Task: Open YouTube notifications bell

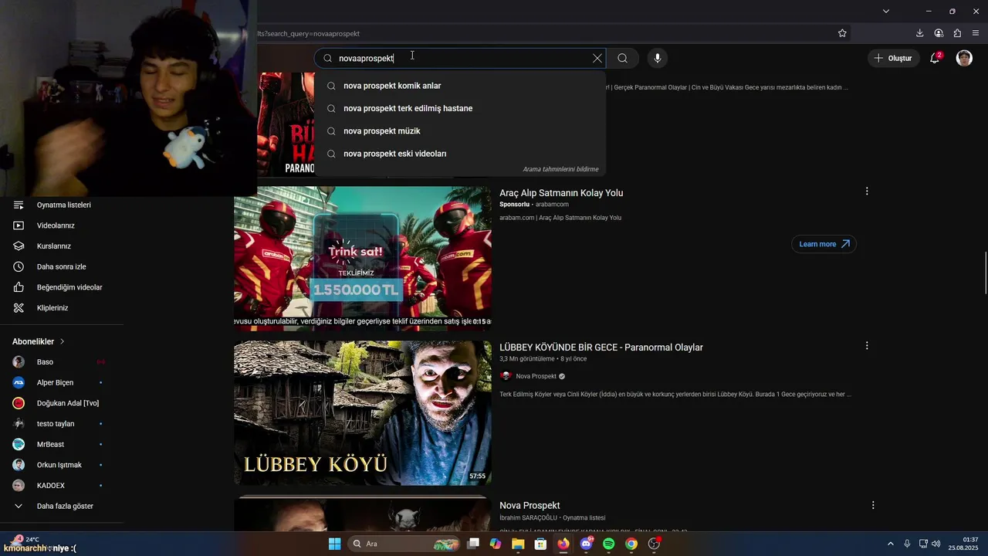Action: pyautogui.click(x=935, y=58)
